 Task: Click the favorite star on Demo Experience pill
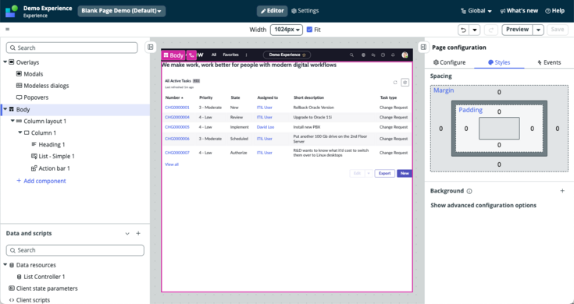304,55
